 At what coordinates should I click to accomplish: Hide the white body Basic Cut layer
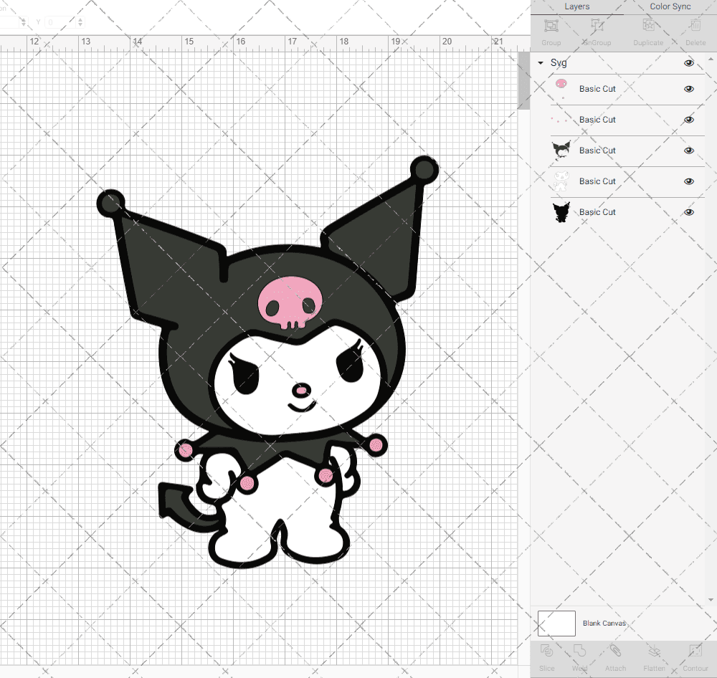click(688, 181)
